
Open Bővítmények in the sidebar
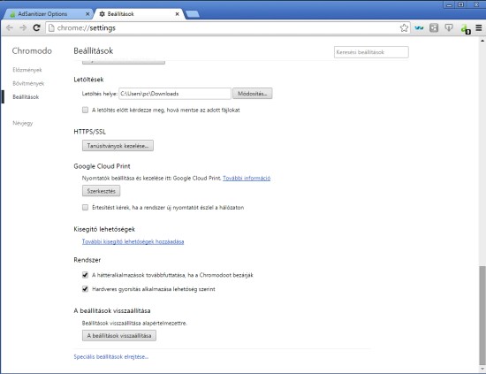(x=28, y=83)
